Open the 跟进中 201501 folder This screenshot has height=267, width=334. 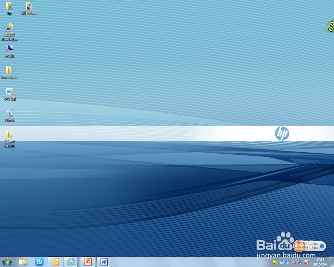tap(10, 139)
